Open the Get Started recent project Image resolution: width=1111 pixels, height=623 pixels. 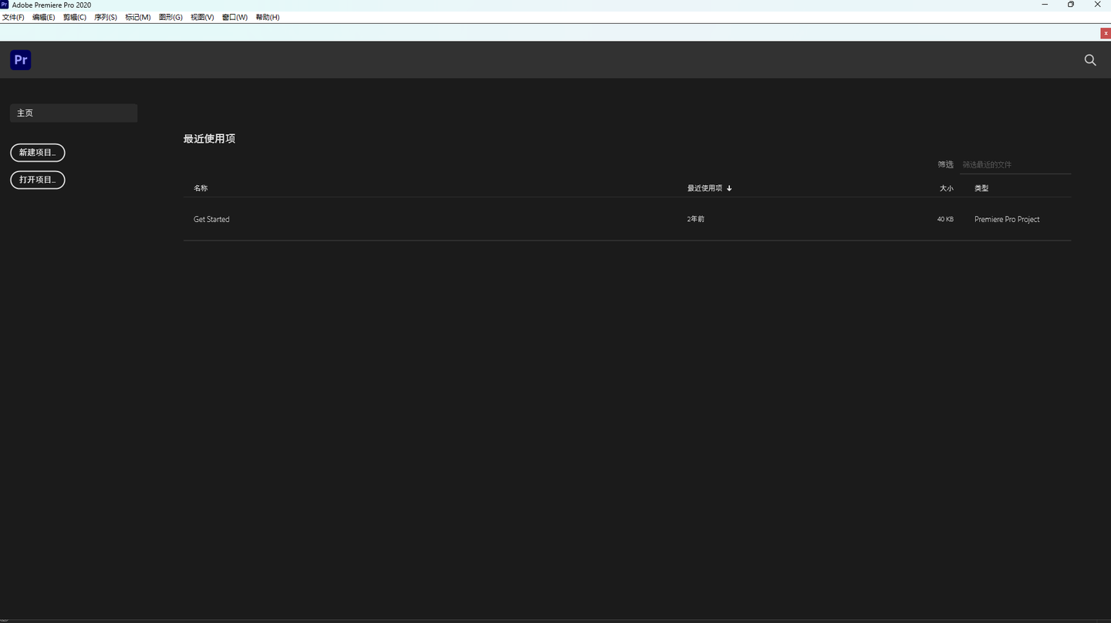point(211,220)
